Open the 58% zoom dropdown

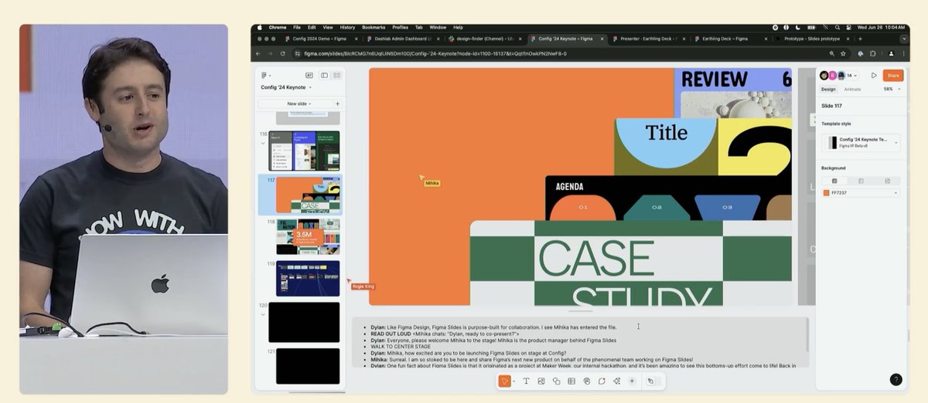(892, 90)
